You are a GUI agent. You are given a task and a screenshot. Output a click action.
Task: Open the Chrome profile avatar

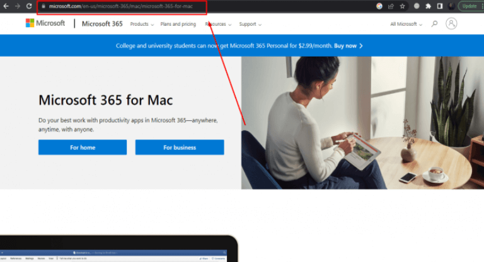pos(451,6)
